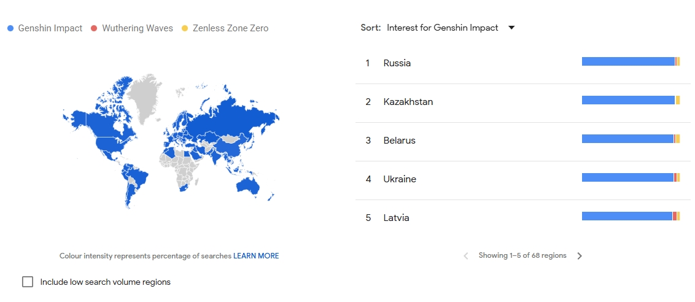Select Kazakhstan in the region list
Image resolution: width=695 pixels, height=302 pixels.
click(x=408, y=102)
